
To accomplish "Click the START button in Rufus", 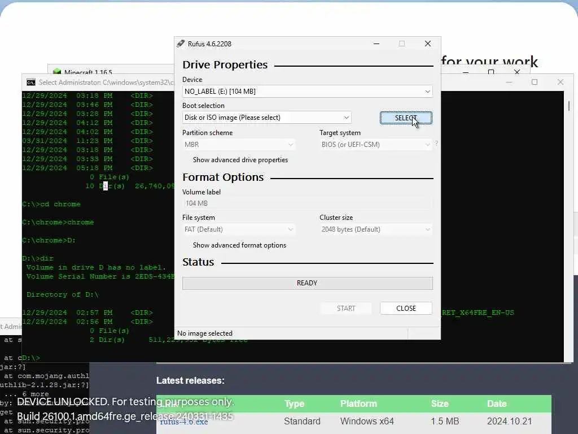I will coord(345,308).
